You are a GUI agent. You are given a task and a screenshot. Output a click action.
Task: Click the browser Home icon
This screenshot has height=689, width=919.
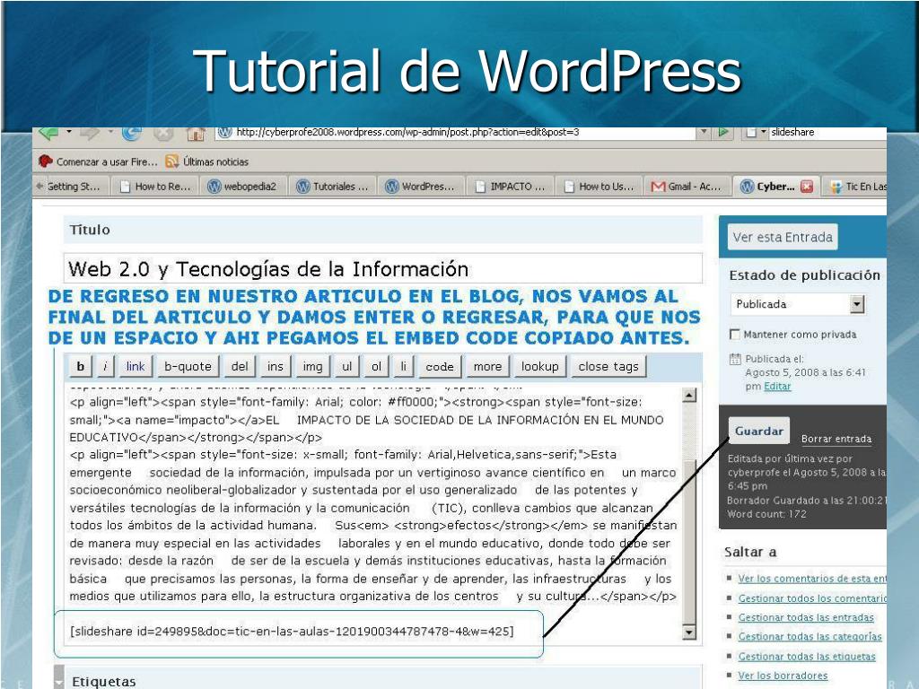(x=196, y=135)
